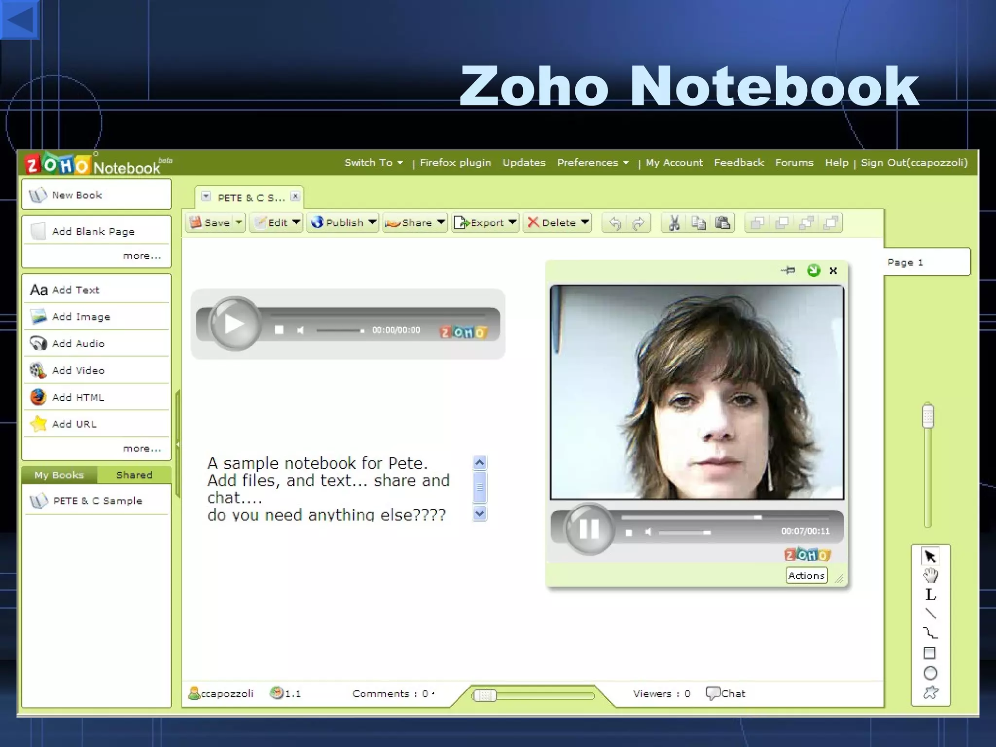This screenshot has width=996, height=747.
Task: Open My Account link
Action: (x=674, y=163)
